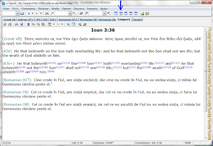The width and height of the screenshot is (213, 146).
Task: Click the binoculars icon in Bible toolbar
Action: 17,24
